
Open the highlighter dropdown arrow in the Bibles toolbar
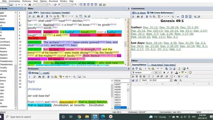point(66,16)
